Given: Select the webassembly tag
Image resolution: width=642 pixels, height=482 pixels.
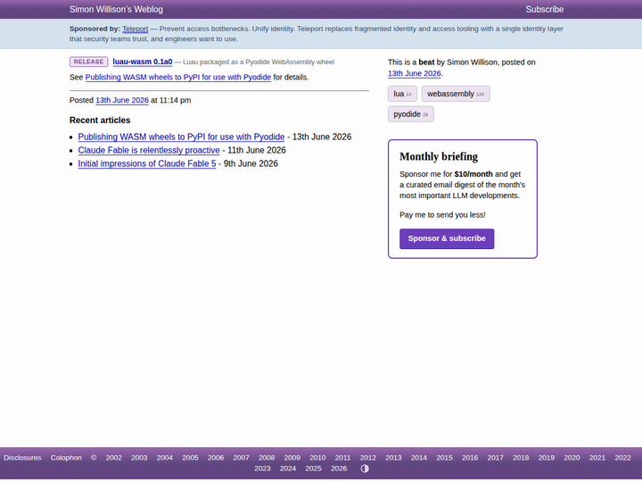Looking at the screenshot, I should point(456,94).
